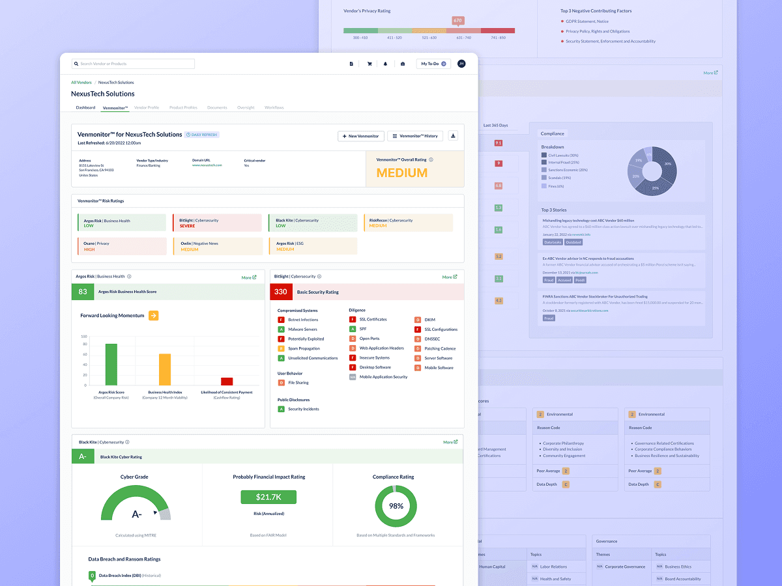This screenshot has height=586, width=782.
Task: Expand More in the Black Kite panel
Action: [x=450, y=442]
